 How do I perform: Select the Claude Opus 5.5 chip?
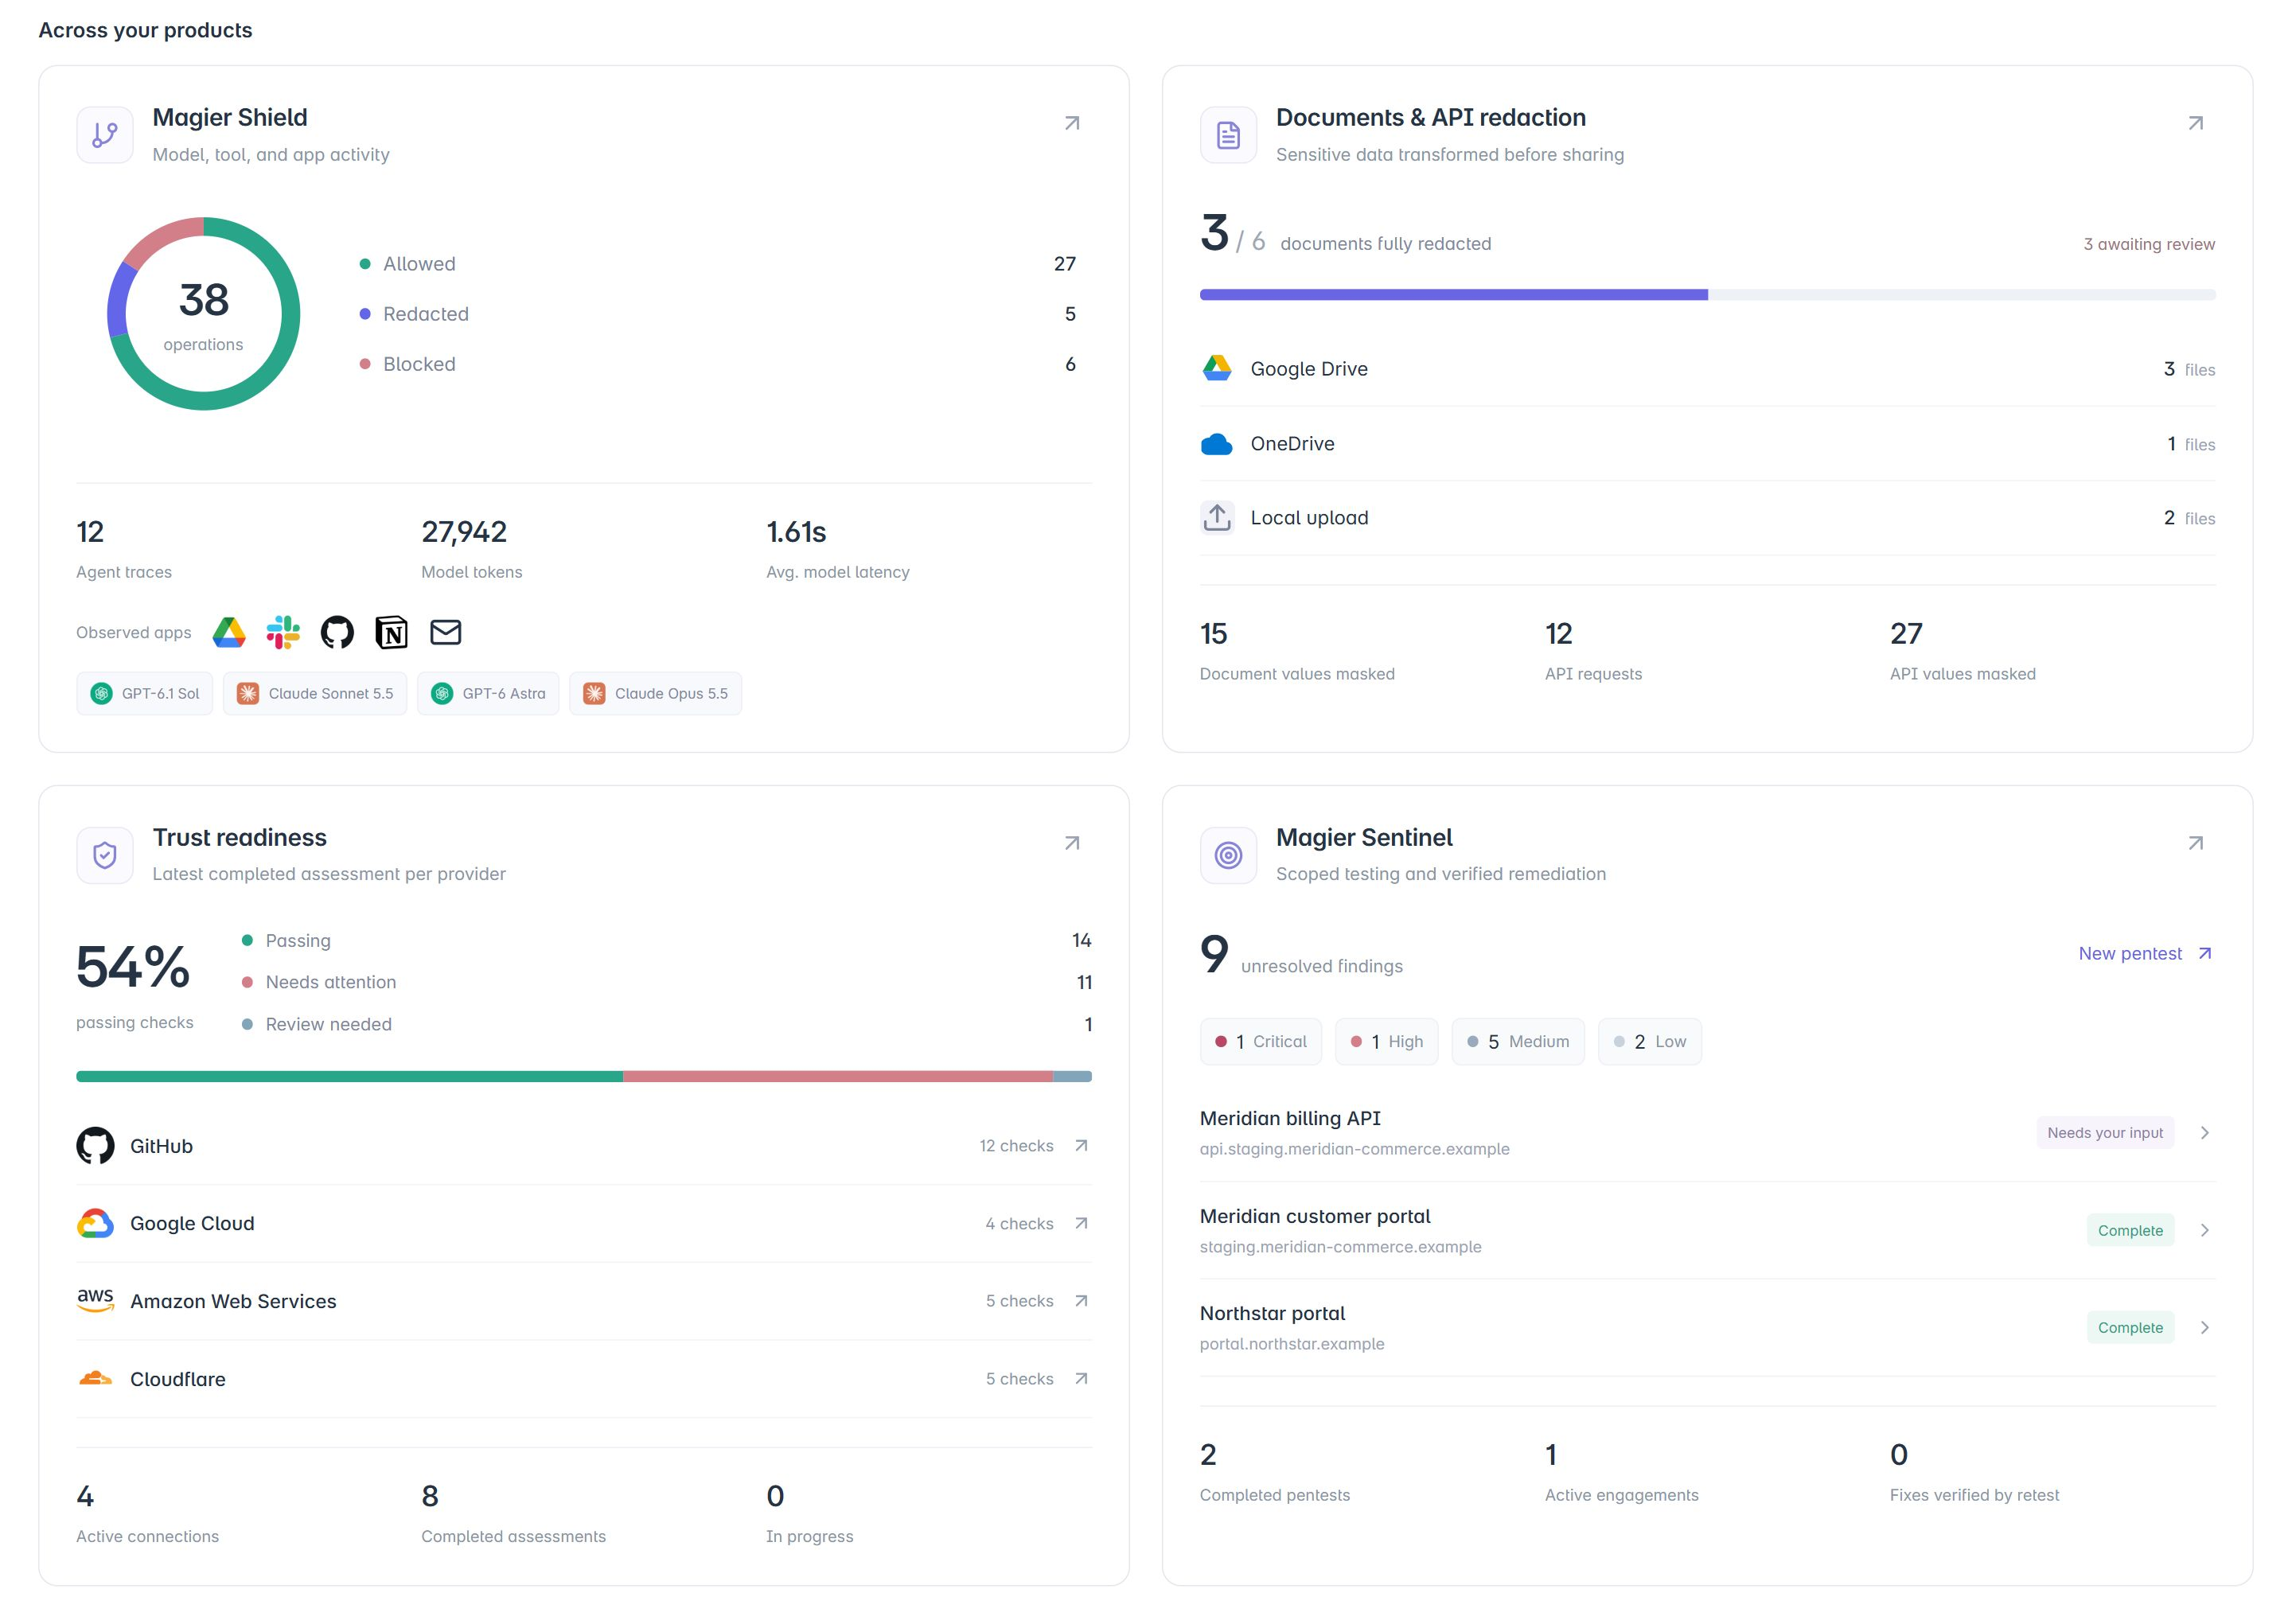coord(655,693)
